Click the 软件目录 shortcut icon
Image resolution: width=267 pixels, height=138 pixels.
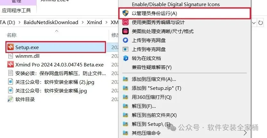click(x=10, y=99)
